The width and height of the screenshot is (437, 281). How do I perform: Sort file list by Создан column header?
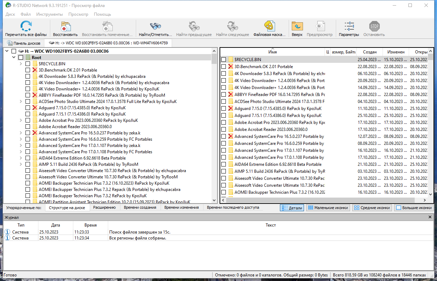369,52
